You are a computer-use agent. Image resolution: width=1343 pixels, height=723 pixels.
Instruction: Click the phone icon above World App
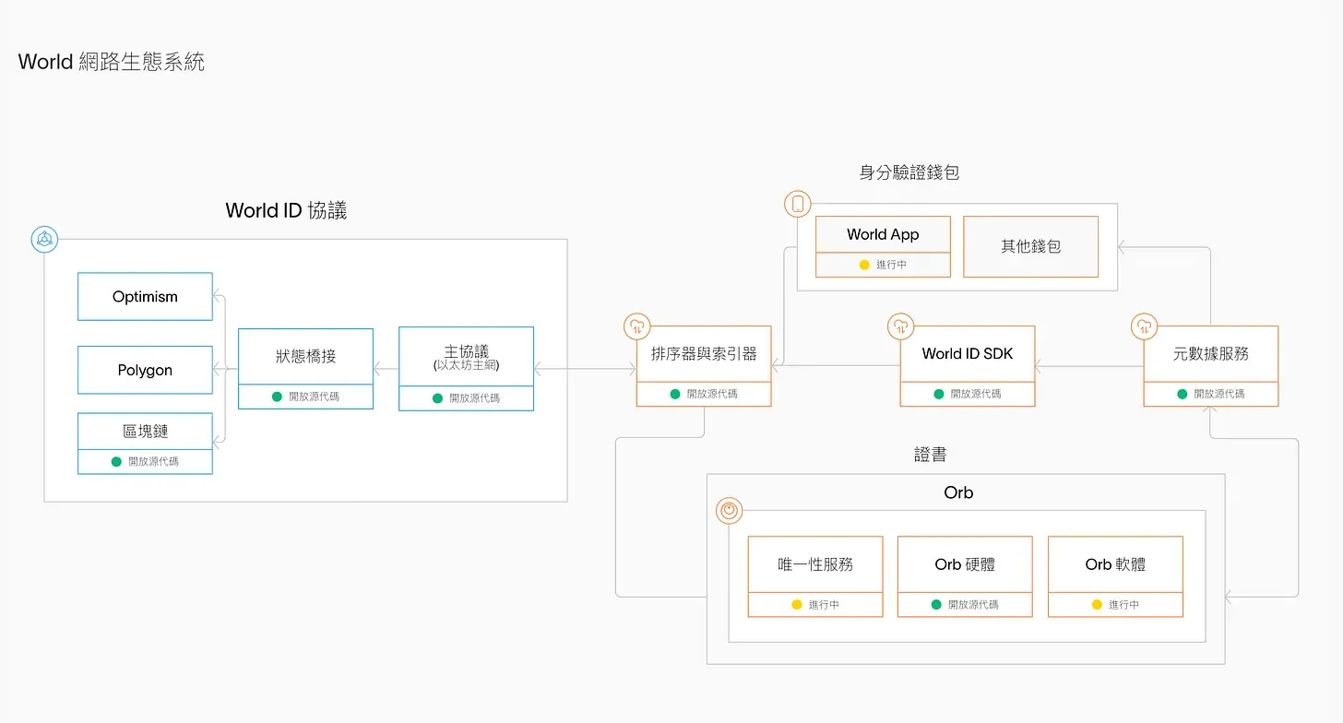[798, 204]
